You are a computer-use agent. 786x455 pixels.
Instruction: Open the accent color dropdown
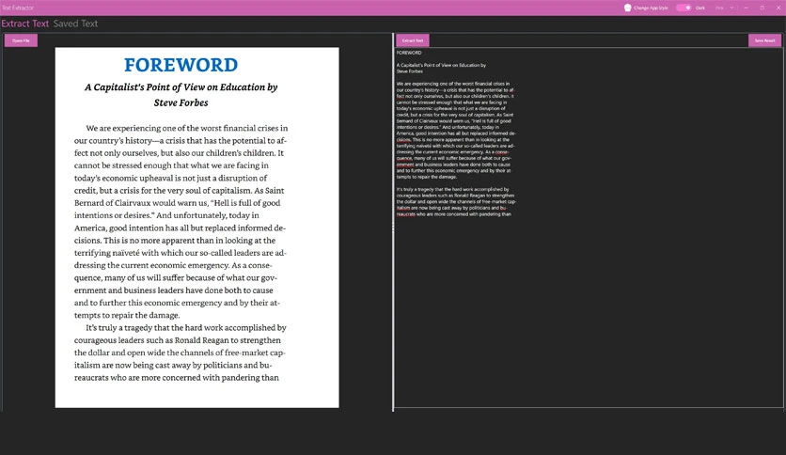coord(724,8)
